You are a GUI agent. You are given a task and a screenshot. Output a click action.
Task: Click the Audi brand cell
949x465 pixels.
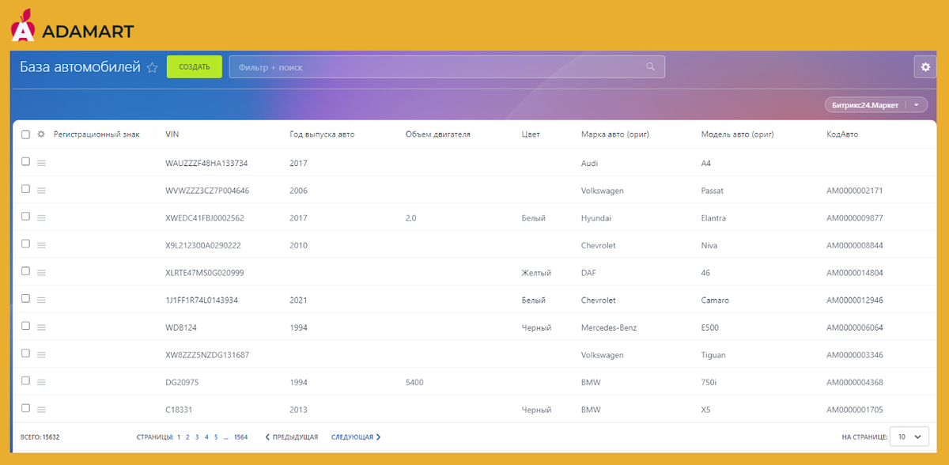[x=589, y=163]
